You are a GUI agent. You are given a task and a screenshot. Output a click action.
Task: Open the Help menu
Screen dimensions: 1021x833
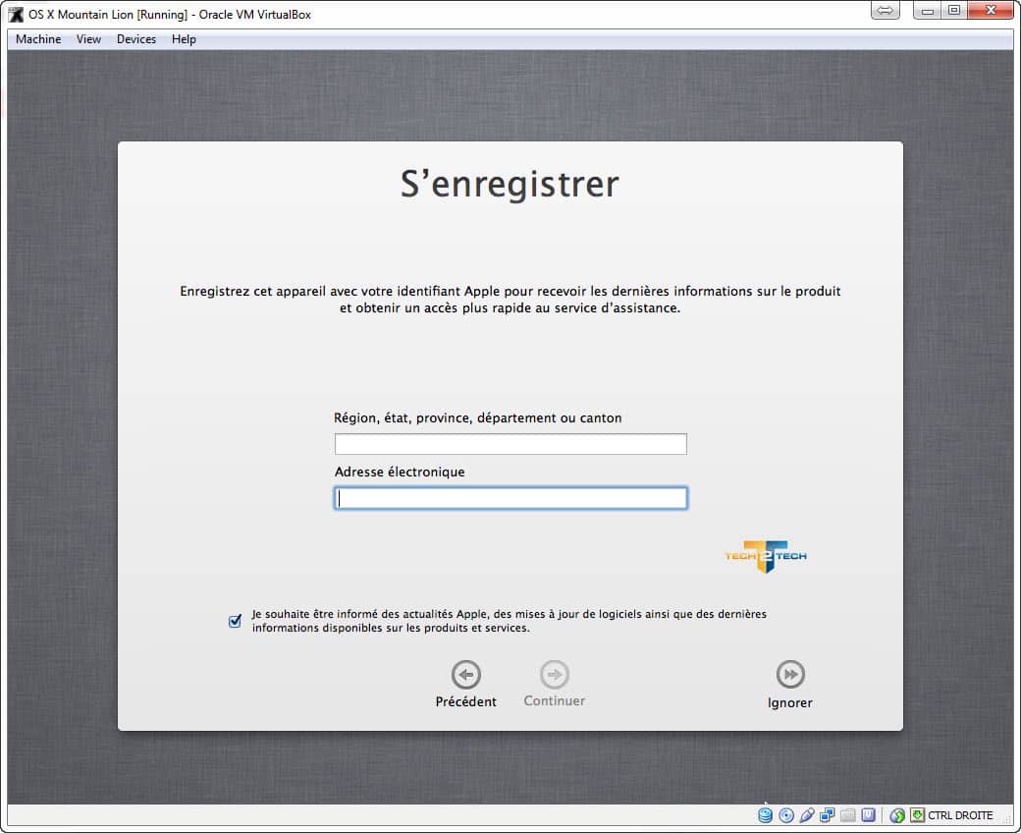(184, 39)
